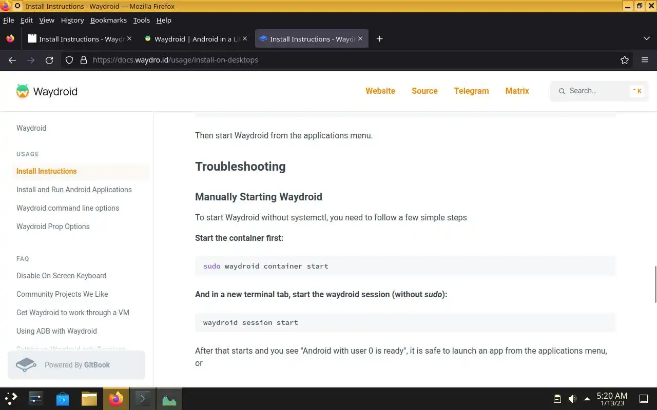This screenshot has height=410, width=657.
Task: Launch Discover software store from taskbar
Action: pos(62,399)
